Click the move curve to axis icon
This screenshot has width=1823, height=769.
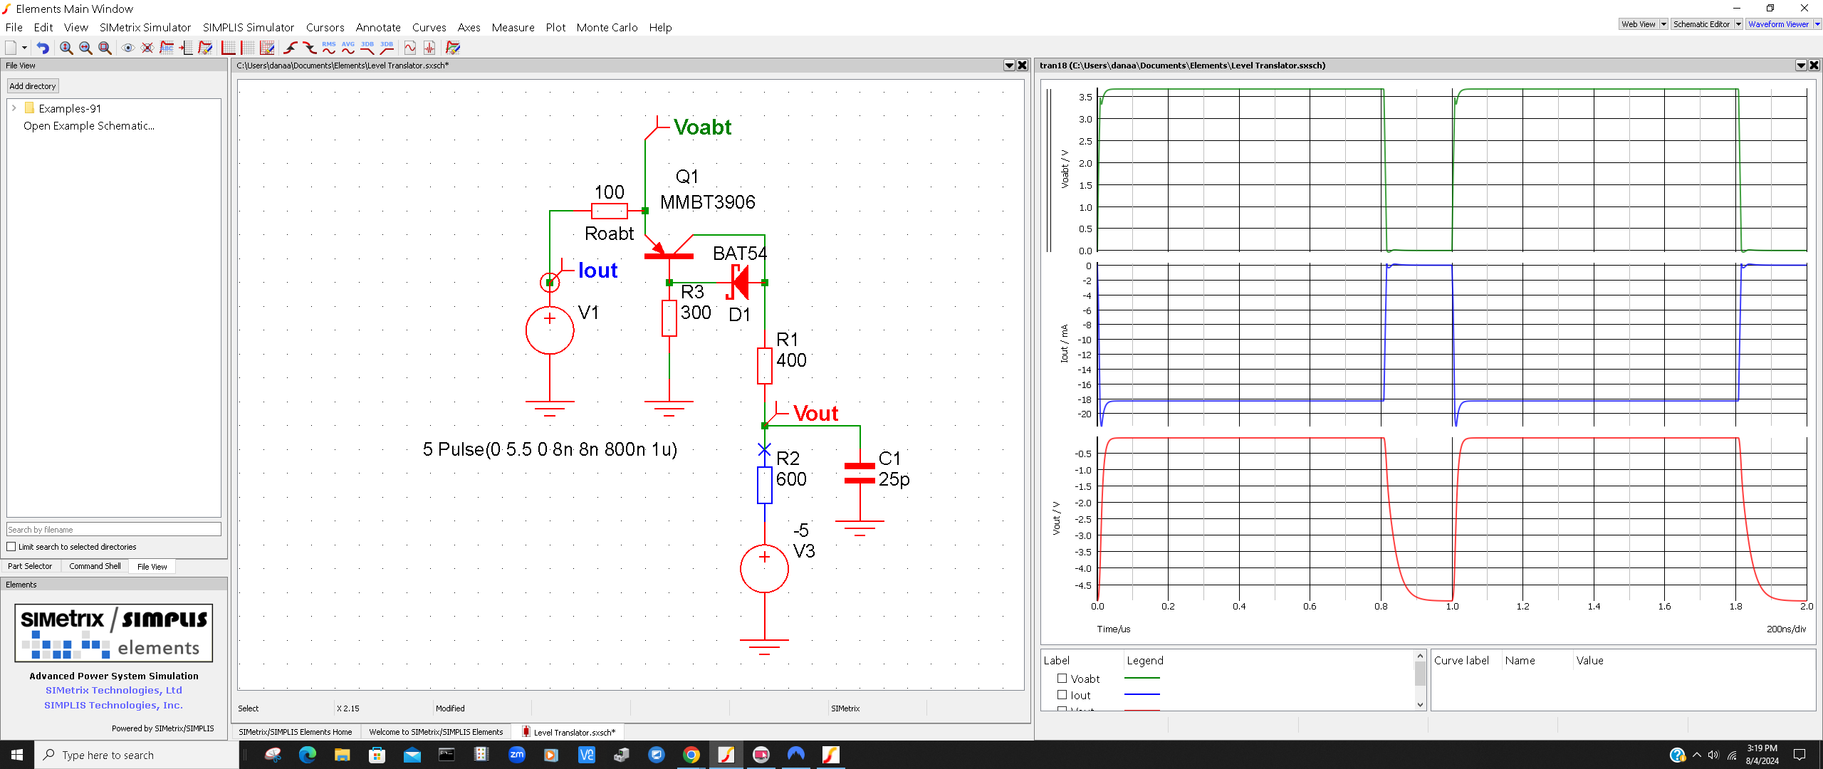[x=186, y=48]
